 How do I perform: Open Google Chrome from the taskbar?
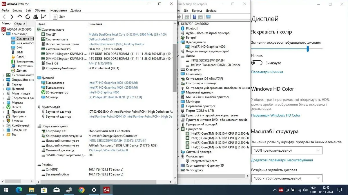pos(81,190)
